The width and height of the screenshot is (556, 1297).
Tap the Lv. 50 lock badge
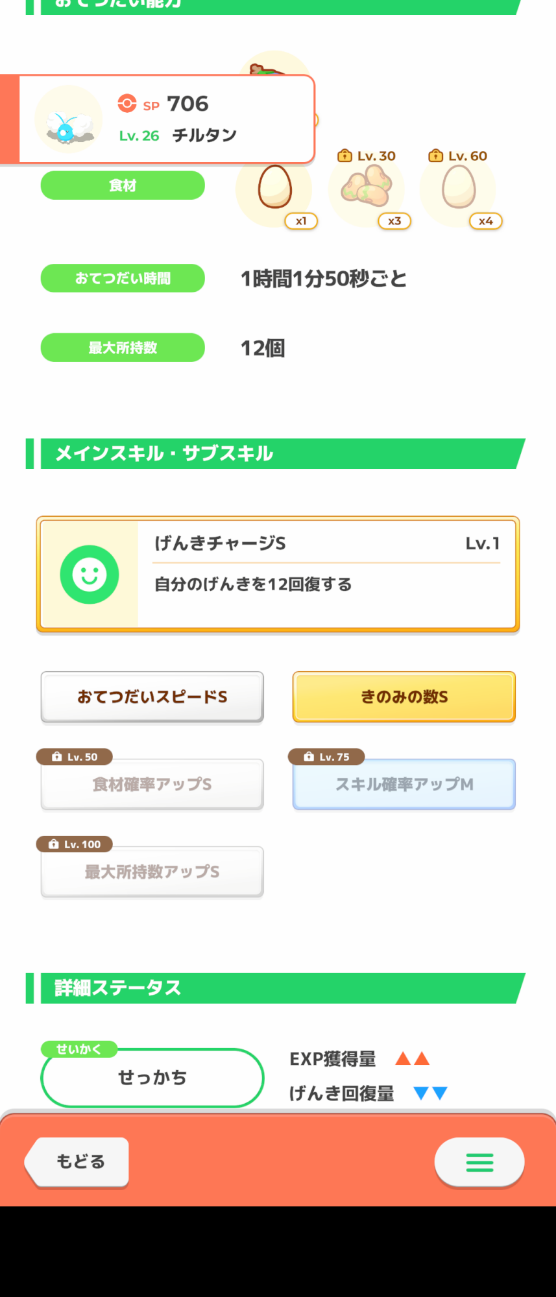point(75,757)
